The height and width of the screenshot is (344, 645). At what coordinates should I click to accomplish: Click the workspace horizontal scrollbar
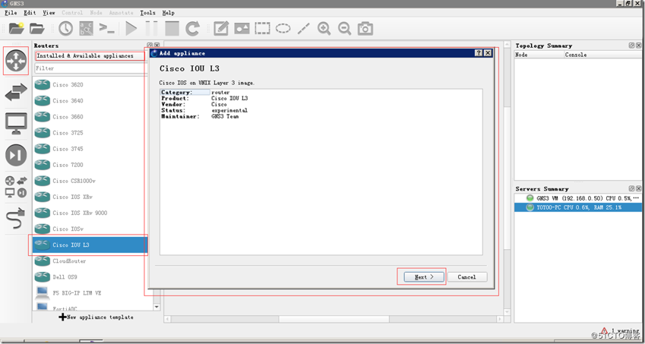click(x=334, y=320)
